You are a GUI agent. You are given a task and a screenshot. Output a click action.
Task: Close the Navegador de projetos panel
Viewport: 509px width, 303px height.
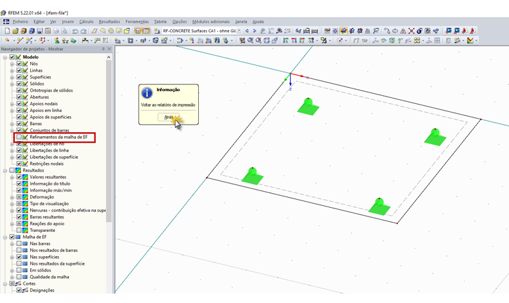(x=109, y=49)
